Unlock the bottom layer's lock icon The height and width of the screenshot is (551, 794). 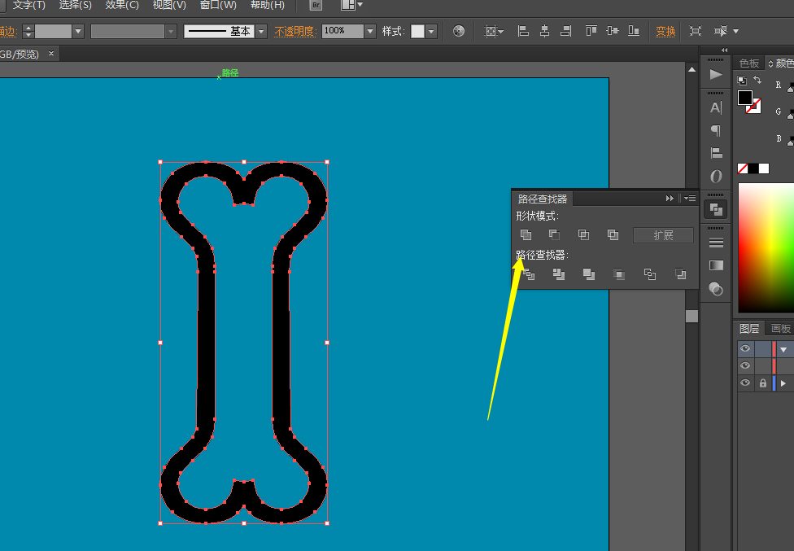pyautogui.click(x=763, y=383)
